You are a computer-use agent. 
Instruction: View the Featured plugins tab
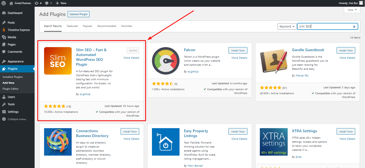(72, 26)
